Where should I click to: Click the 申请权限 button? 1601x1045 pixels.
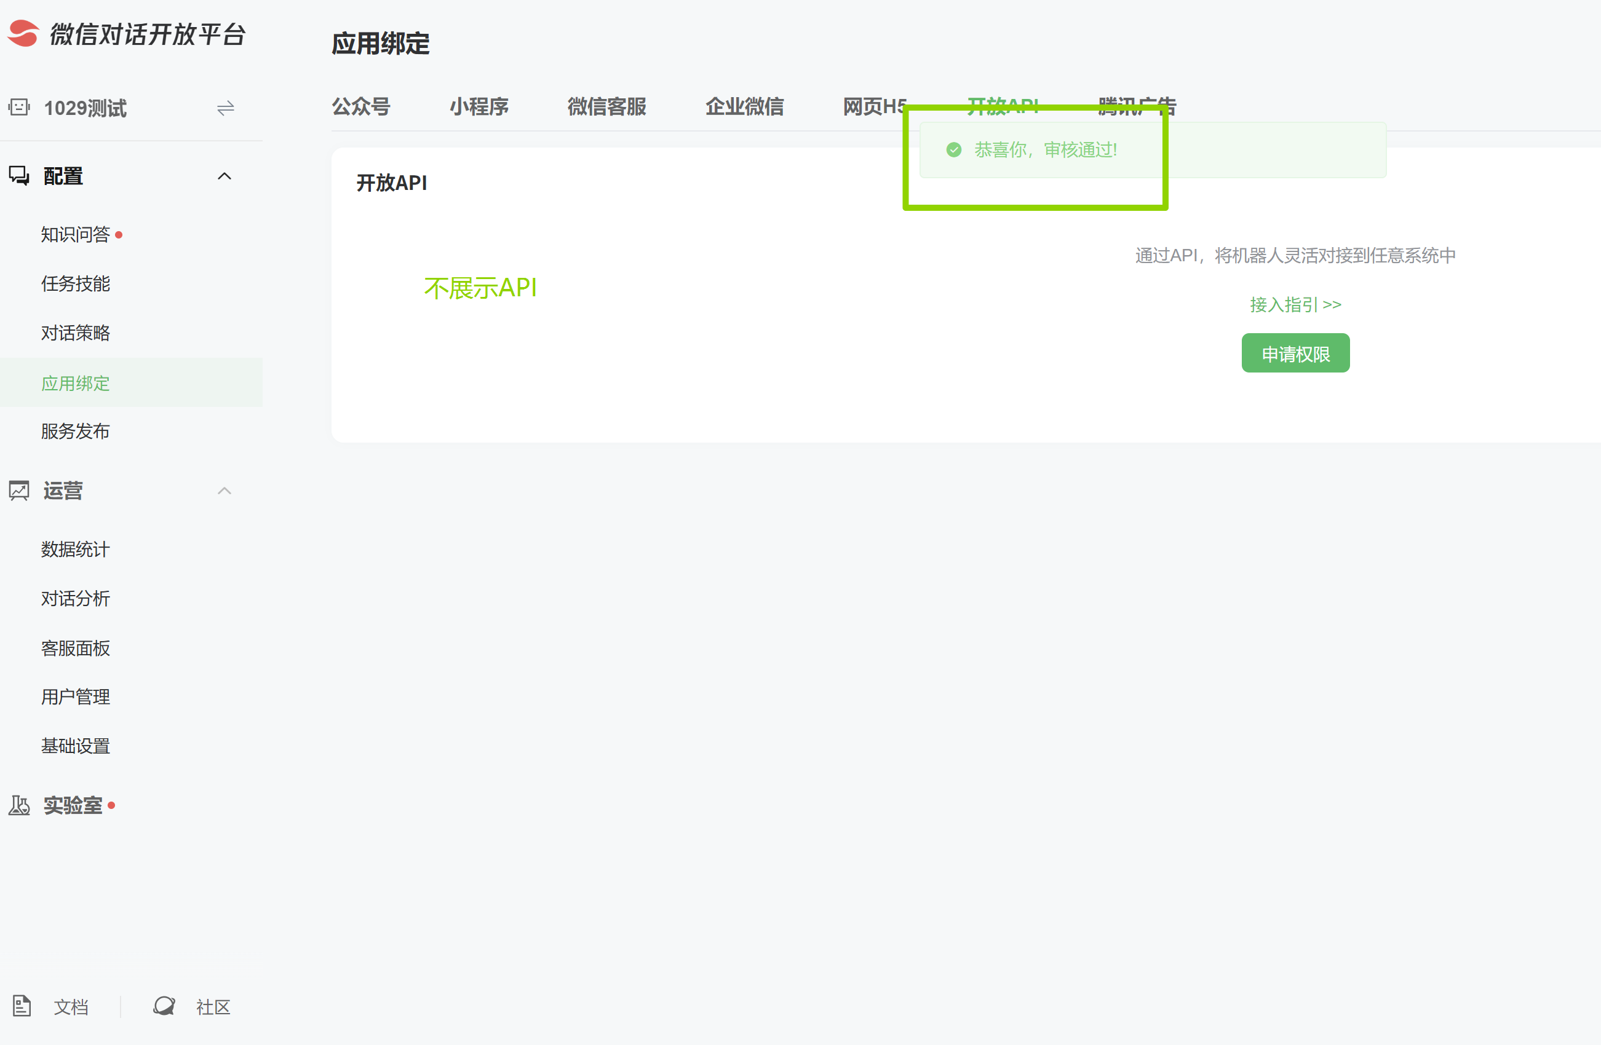point(1295,353)
